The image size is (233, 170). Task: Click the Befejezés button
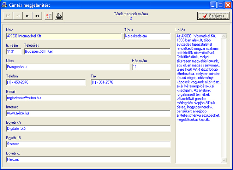point(213,16)
